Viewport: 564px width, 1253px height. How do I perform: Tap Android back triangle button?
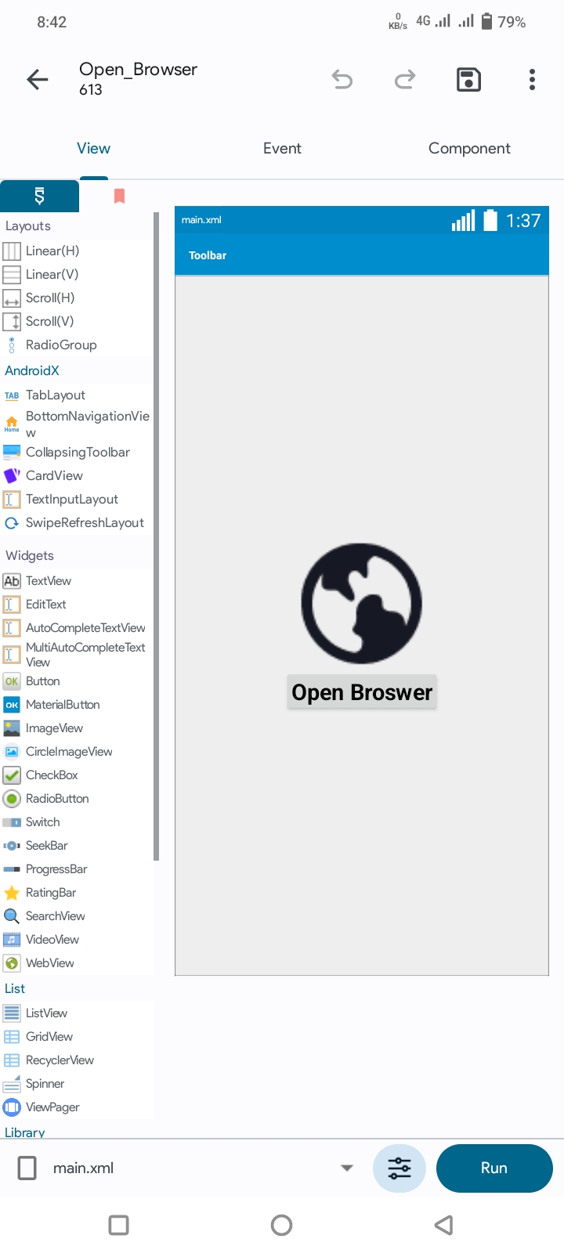tap(444, 1225)
